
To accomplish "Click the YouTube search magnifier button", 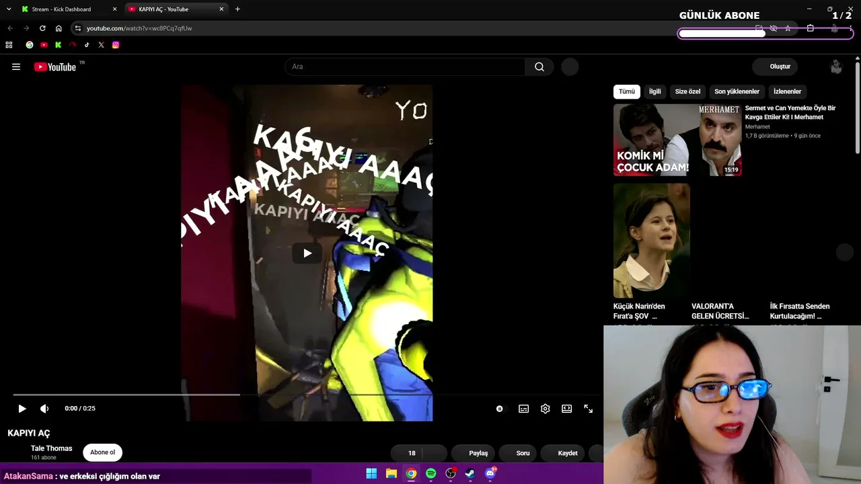I will coord(539,67).
